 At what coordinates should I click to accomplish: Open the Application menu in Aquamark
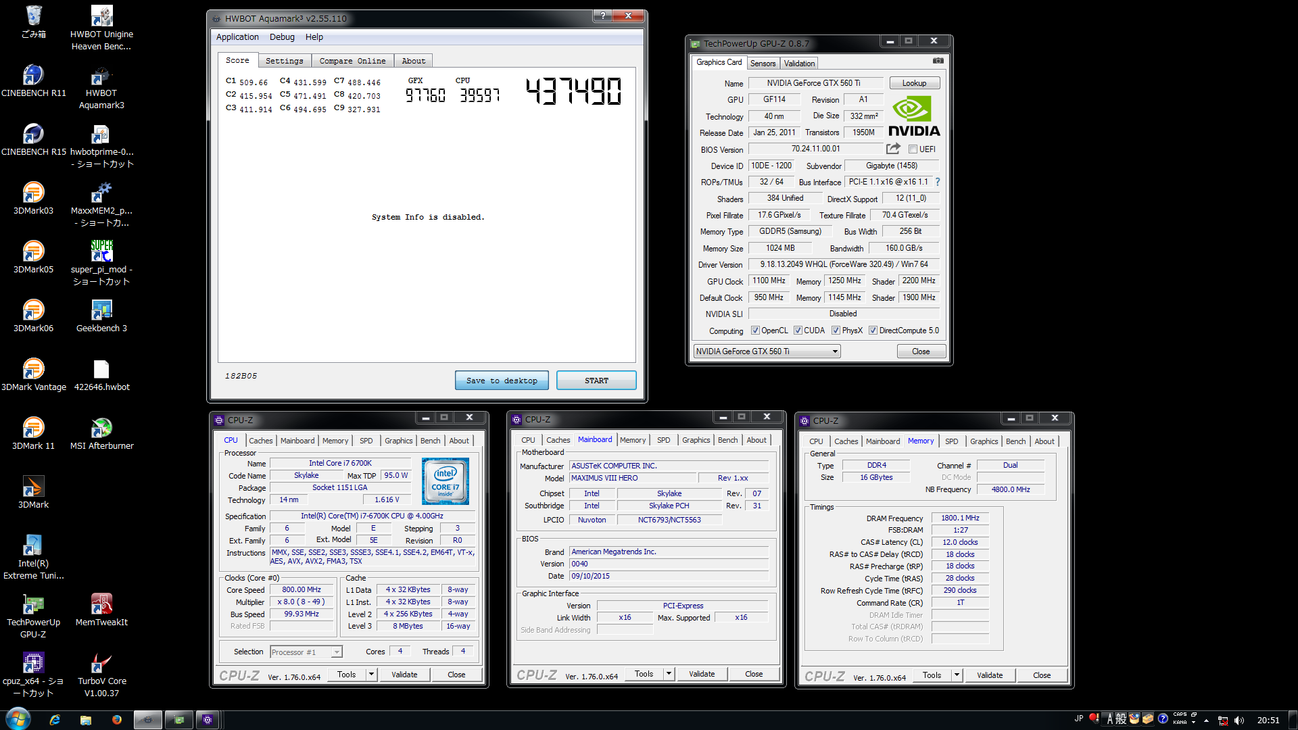coord(237,37)
